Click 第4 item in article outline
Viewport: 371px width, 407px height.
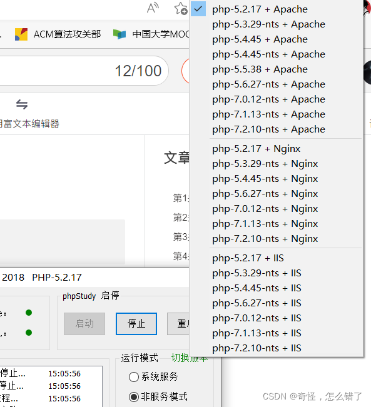[181, 256]
